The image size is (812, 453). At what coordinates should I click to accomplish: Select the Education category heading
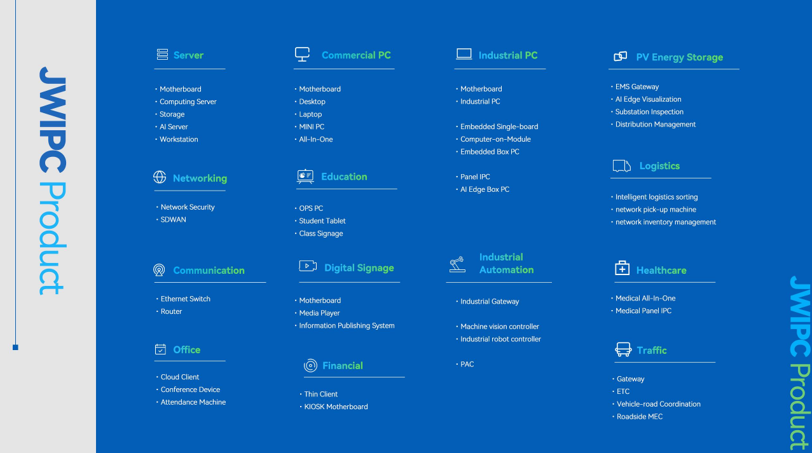[344, 177]
